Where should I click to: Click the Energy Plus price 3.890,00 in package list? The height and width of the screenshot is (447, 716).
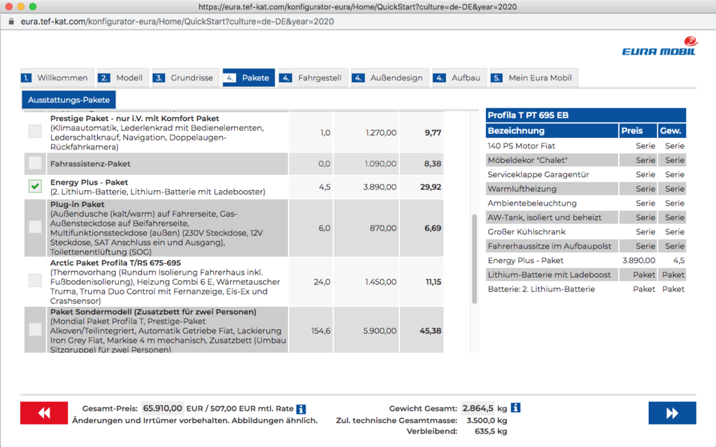pyautogui.click(x=380, y=187)
